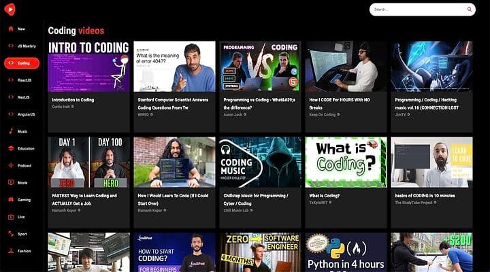Focus the Search input field
This screenshot has width=490, height=272.
(x=419, y=10)
